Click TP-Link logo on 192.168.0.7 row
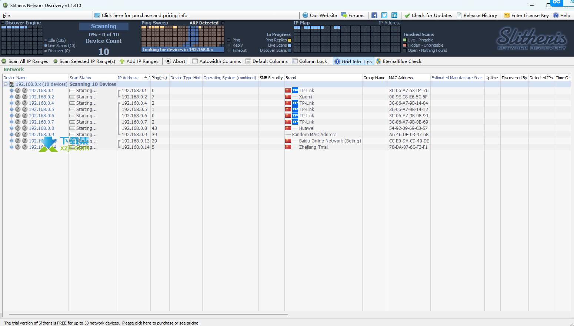 295,122
